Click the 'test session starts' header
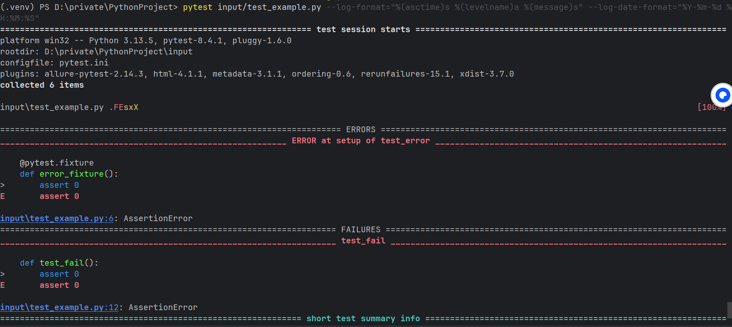Viewport: 732px width, 327px height. coord(363,29)
